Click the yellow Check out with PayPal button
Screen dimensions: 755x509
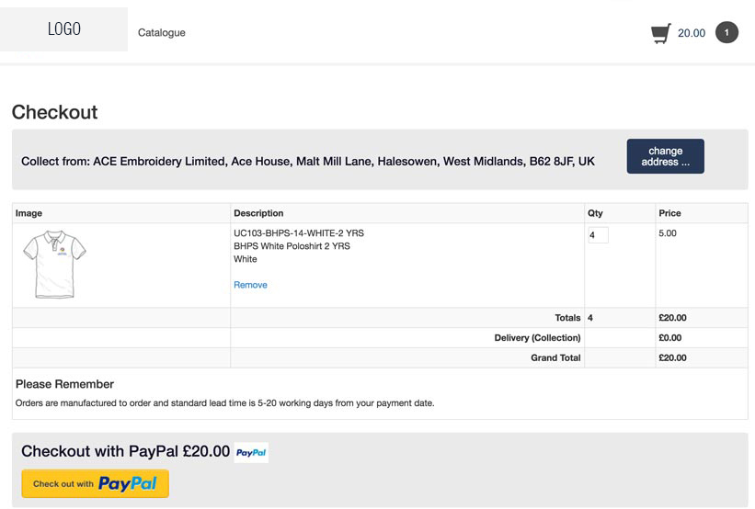[96, 483]
